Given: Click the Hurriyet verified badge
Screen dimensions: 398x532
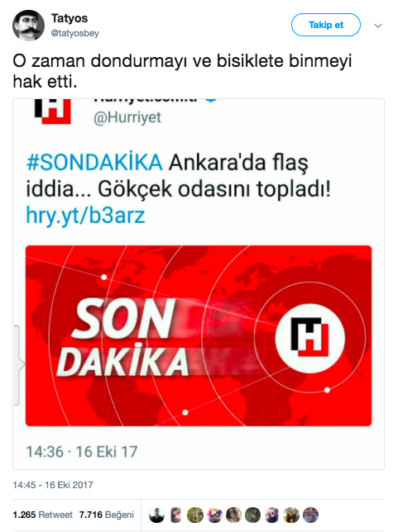Looking at the screenshot, I should 211,100.
